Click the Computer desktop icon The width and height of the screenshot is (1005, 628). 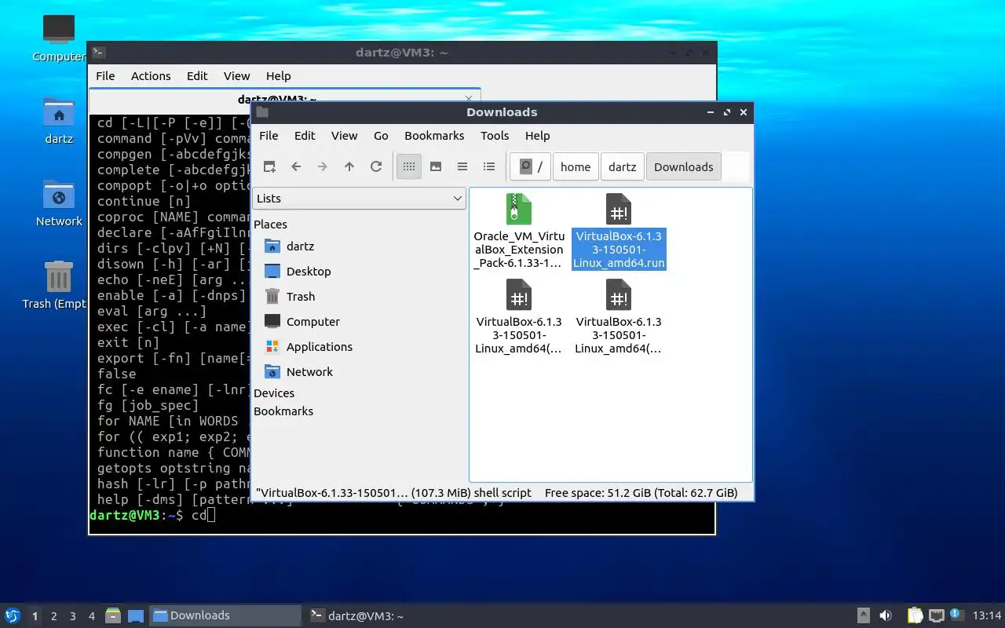coord(59,38)
